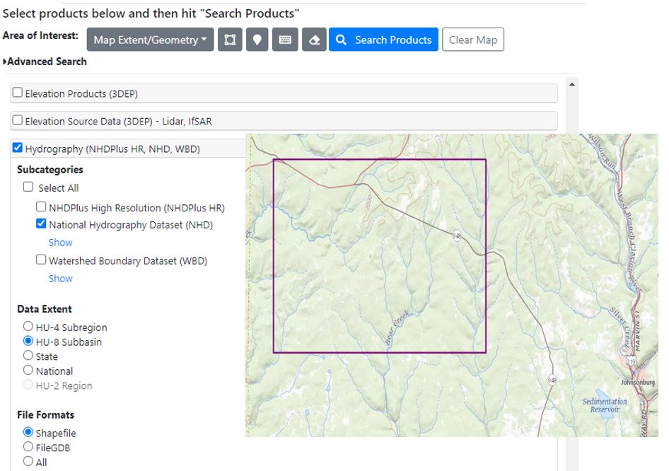Click the scrollbar up arrow in products list
The width and height of the screenshot is (669, 471).
click(x=571, y=84)
